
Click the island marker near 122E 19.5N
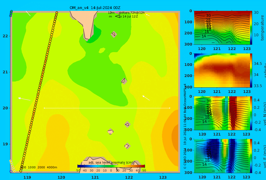(127, 124)
